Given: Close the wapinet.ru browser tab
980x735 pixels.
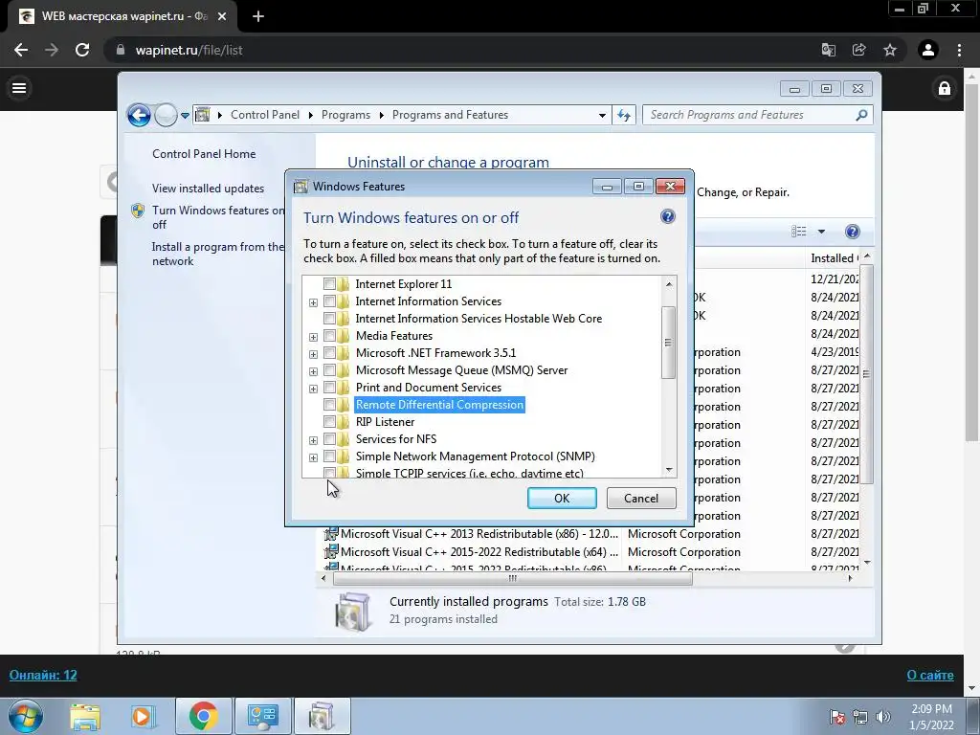Looking at the screenshot, I should point(222,16).
